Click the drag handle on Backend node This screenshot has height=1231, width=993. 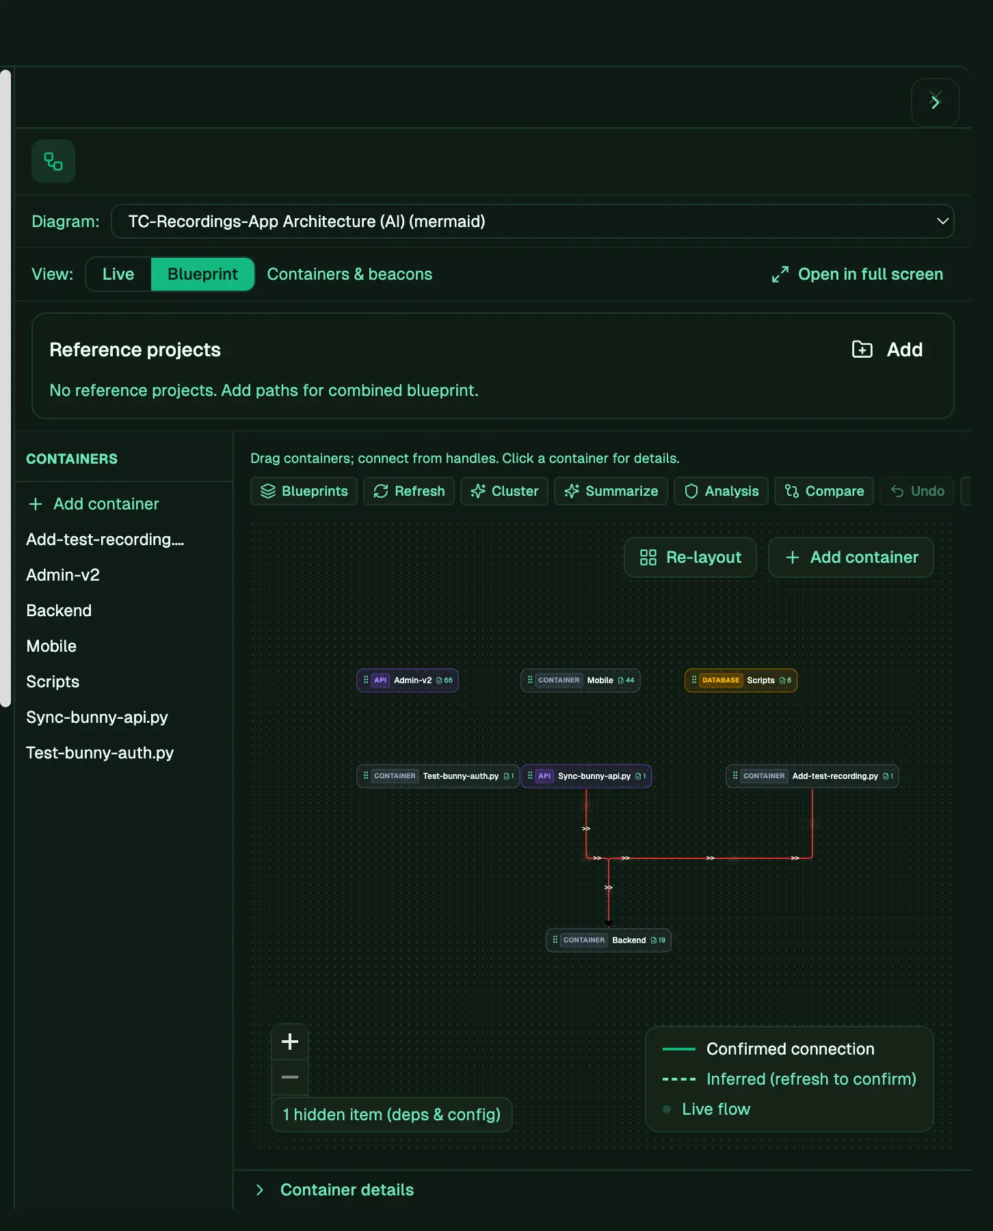coord(555,940)
